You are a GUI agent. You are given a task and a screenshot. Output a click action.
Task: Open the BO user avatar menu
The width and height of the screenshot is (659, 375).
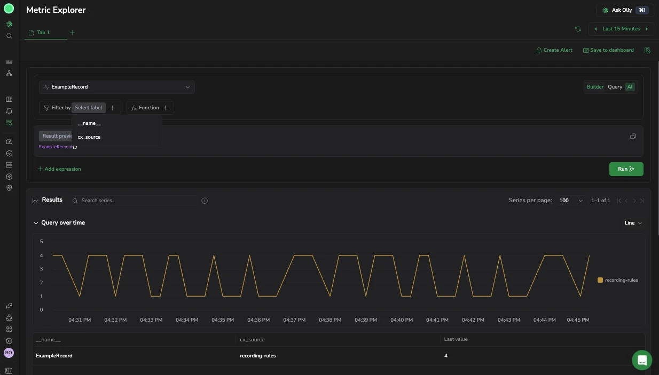pos(9,353)
